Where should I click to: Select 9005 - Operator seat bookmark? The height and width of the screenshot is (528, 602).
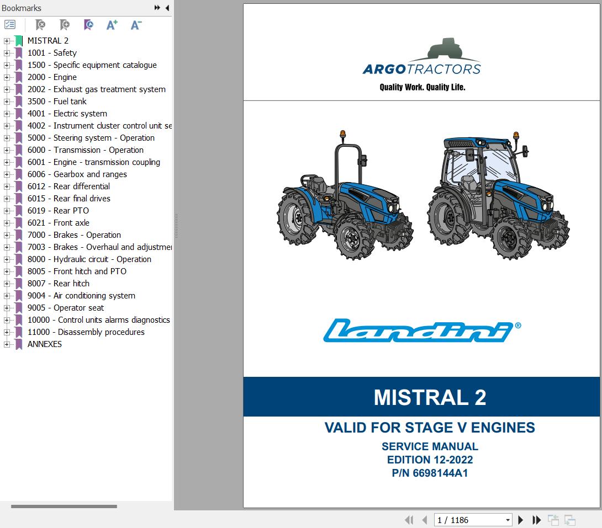[x=66, y=307]
